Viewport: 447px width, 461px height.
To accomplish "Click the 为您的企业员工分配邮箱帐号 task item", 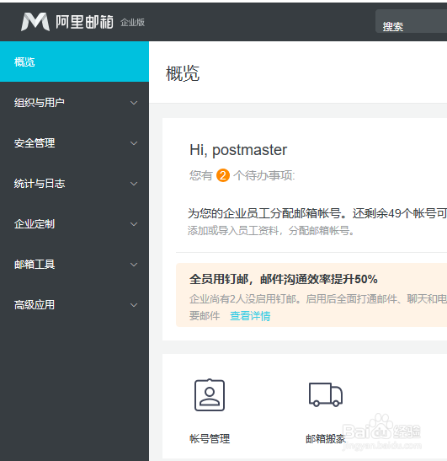I will [x=317, y=213].
